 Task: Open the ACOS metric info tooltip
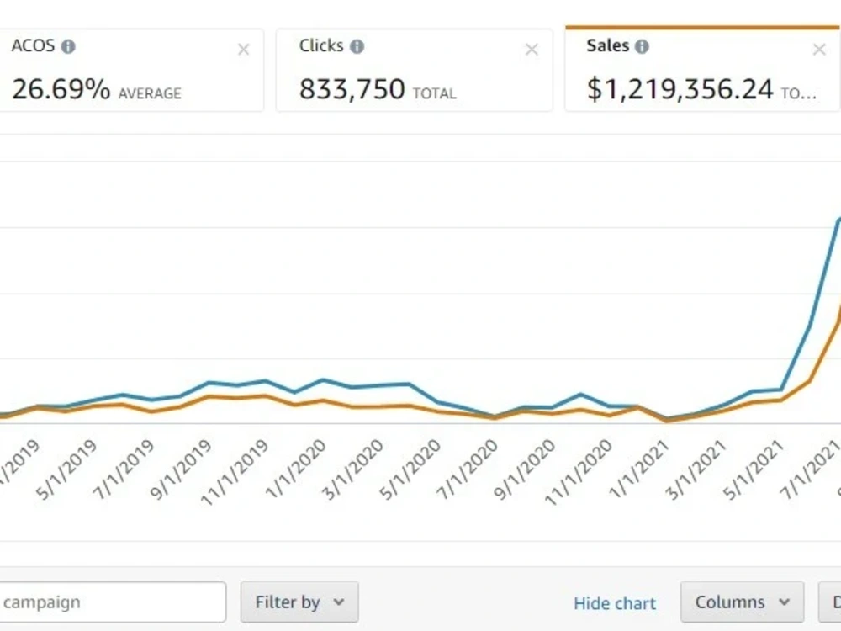click(x=70, y=46)
